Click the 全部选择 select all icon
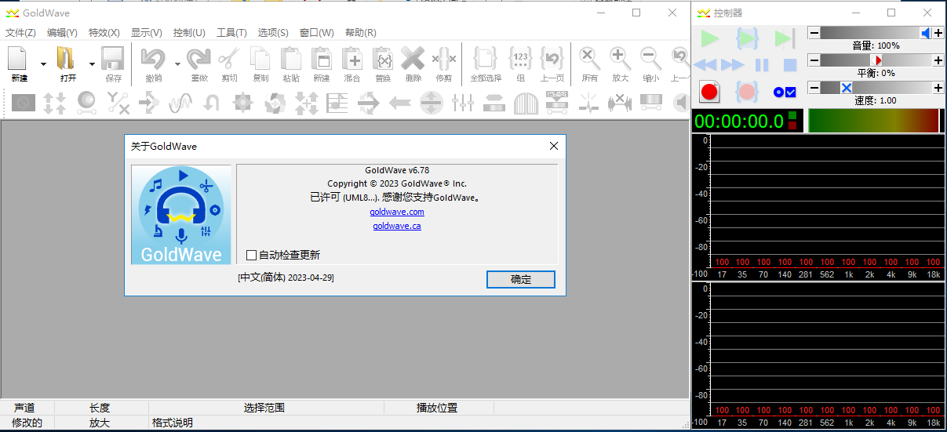 tap(486, 60)
